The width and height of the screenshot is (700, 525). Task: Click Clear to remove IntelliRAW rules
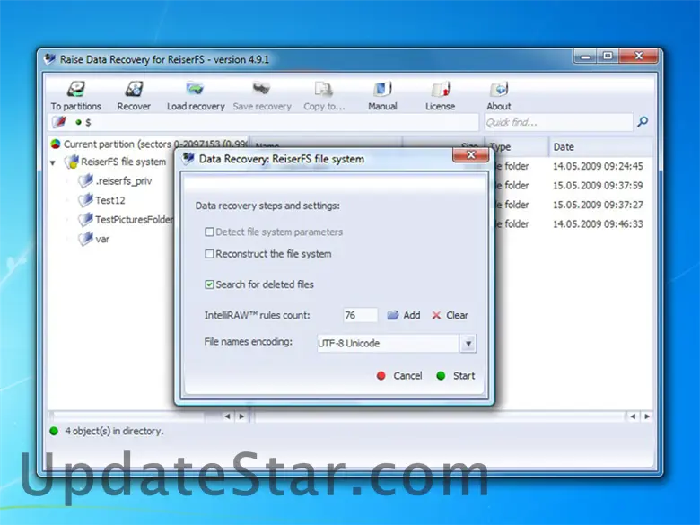450,315
